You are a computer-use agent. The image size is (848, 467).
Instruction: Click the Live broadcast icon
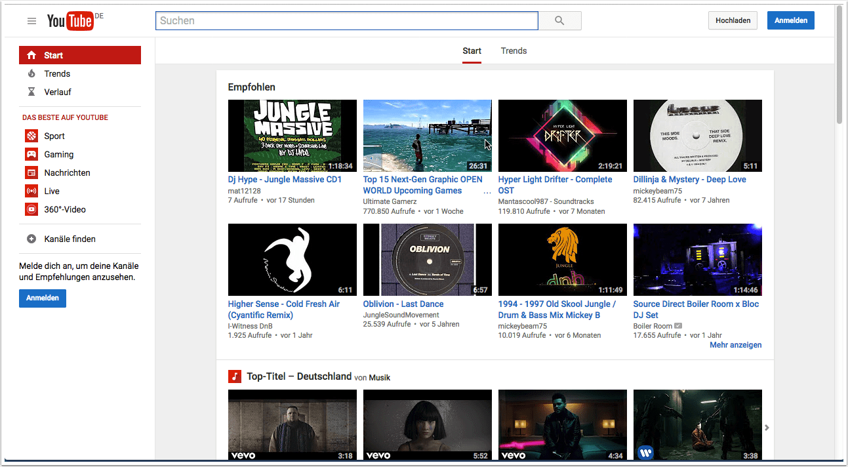31,191
